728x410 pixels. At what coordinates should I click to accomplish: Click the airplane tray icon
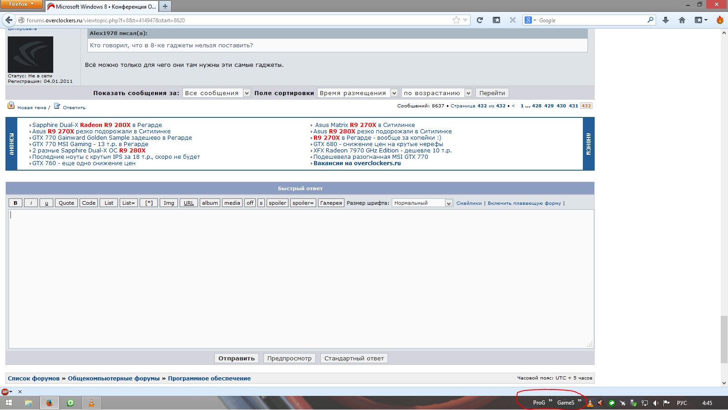coord(622,403)
